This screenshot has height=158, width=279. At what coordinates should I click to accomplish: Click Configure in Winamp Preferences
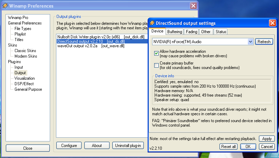tap(69, 146)
